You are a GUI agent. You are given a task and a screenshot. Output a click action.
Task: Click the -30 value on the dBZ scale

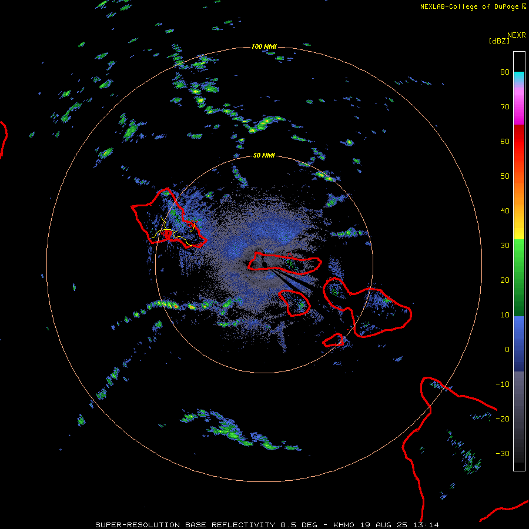pos(503,453)
